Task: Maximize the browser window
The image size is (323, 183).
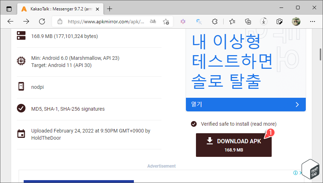Action: 298,8
